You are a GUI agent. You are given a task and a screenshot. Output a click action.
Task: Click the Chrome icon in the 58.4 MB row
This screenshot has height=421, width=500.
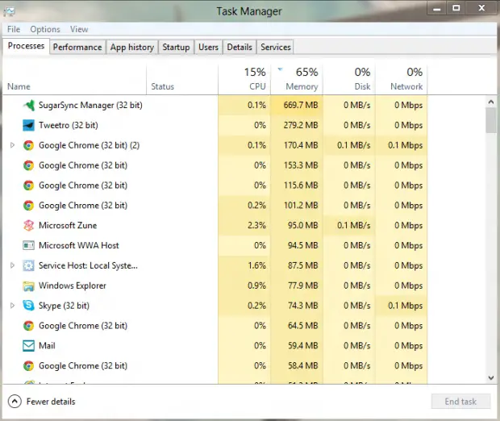point(29,366)
